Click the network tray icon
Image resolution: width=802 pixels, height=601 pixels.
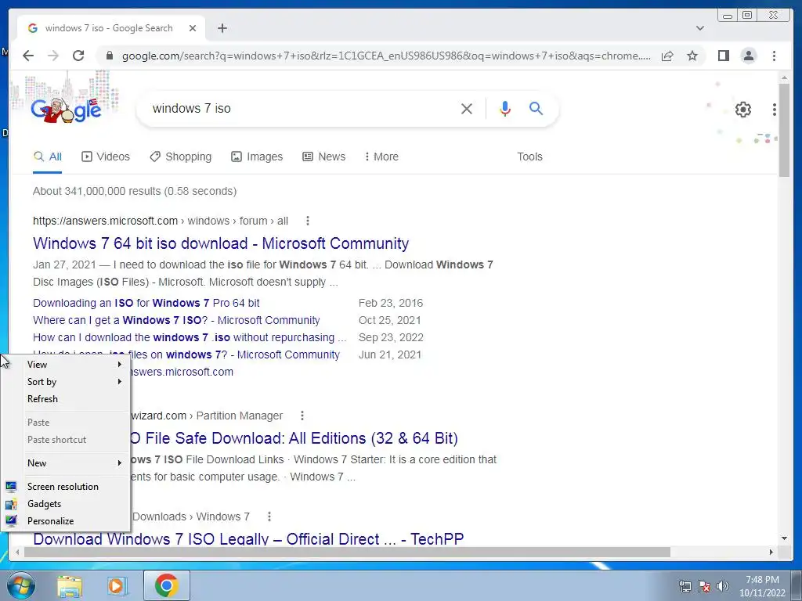pos(685,586)
